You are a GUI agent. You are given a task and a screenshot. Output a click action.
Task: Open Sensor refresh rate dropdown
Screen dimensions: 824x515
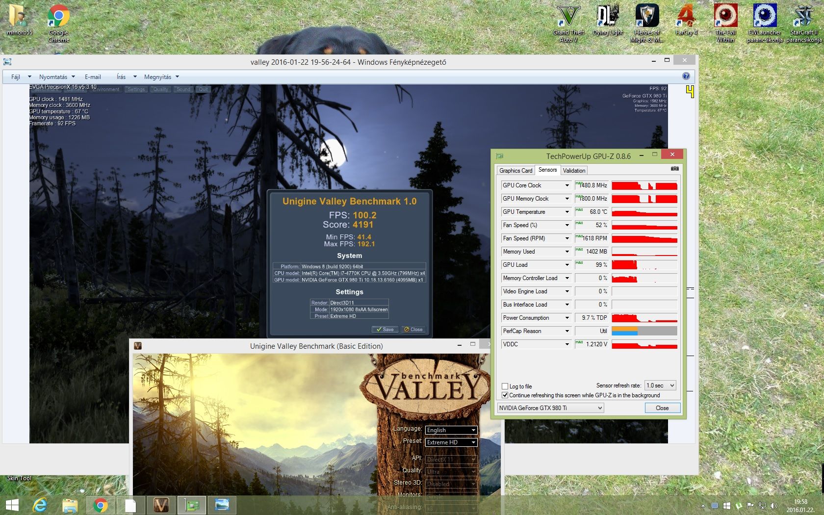tap(660, 386)
